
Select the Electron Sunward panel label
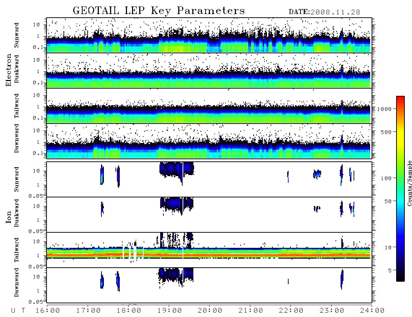(16, 35)
